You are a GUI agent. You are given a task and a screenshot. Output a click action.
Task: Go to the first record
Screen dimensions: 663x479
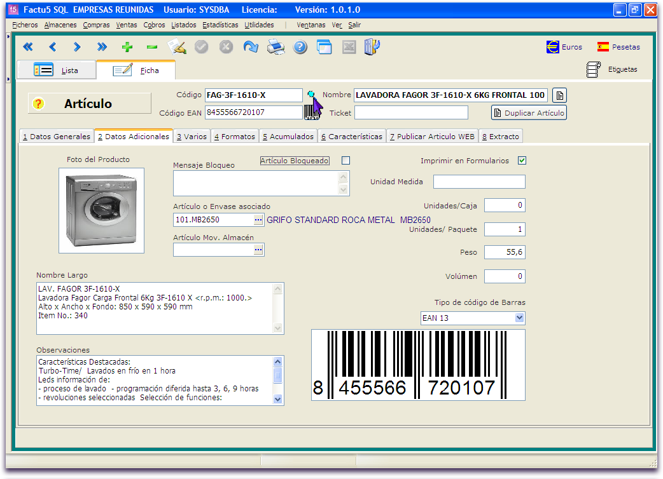[x=28, y=47]
